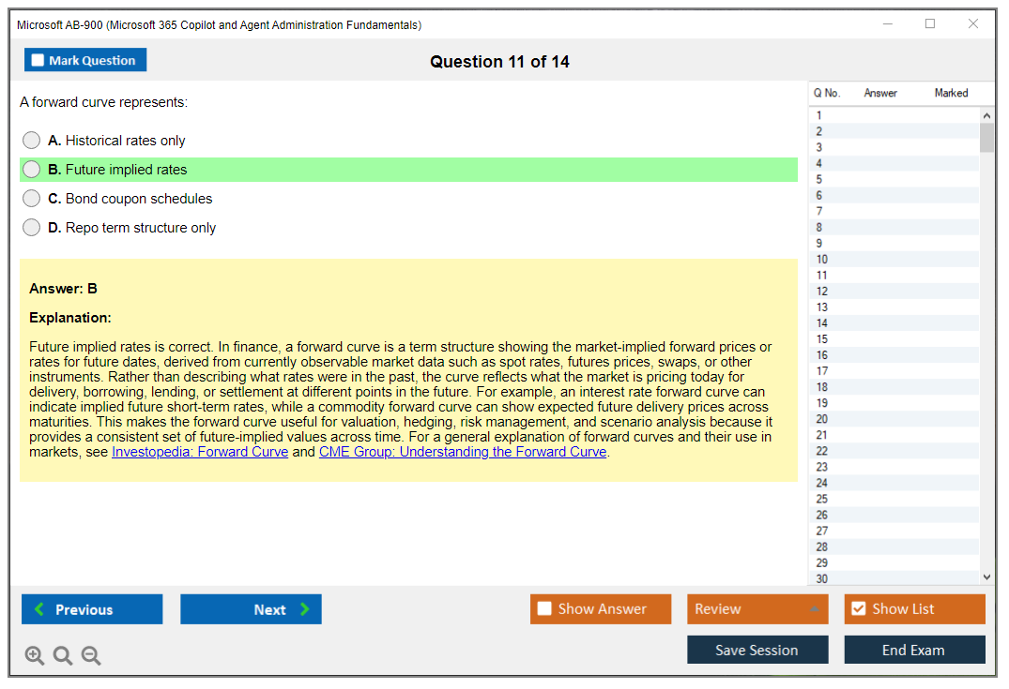
Task: Select question 6 in the list
Action: (894, 195)
